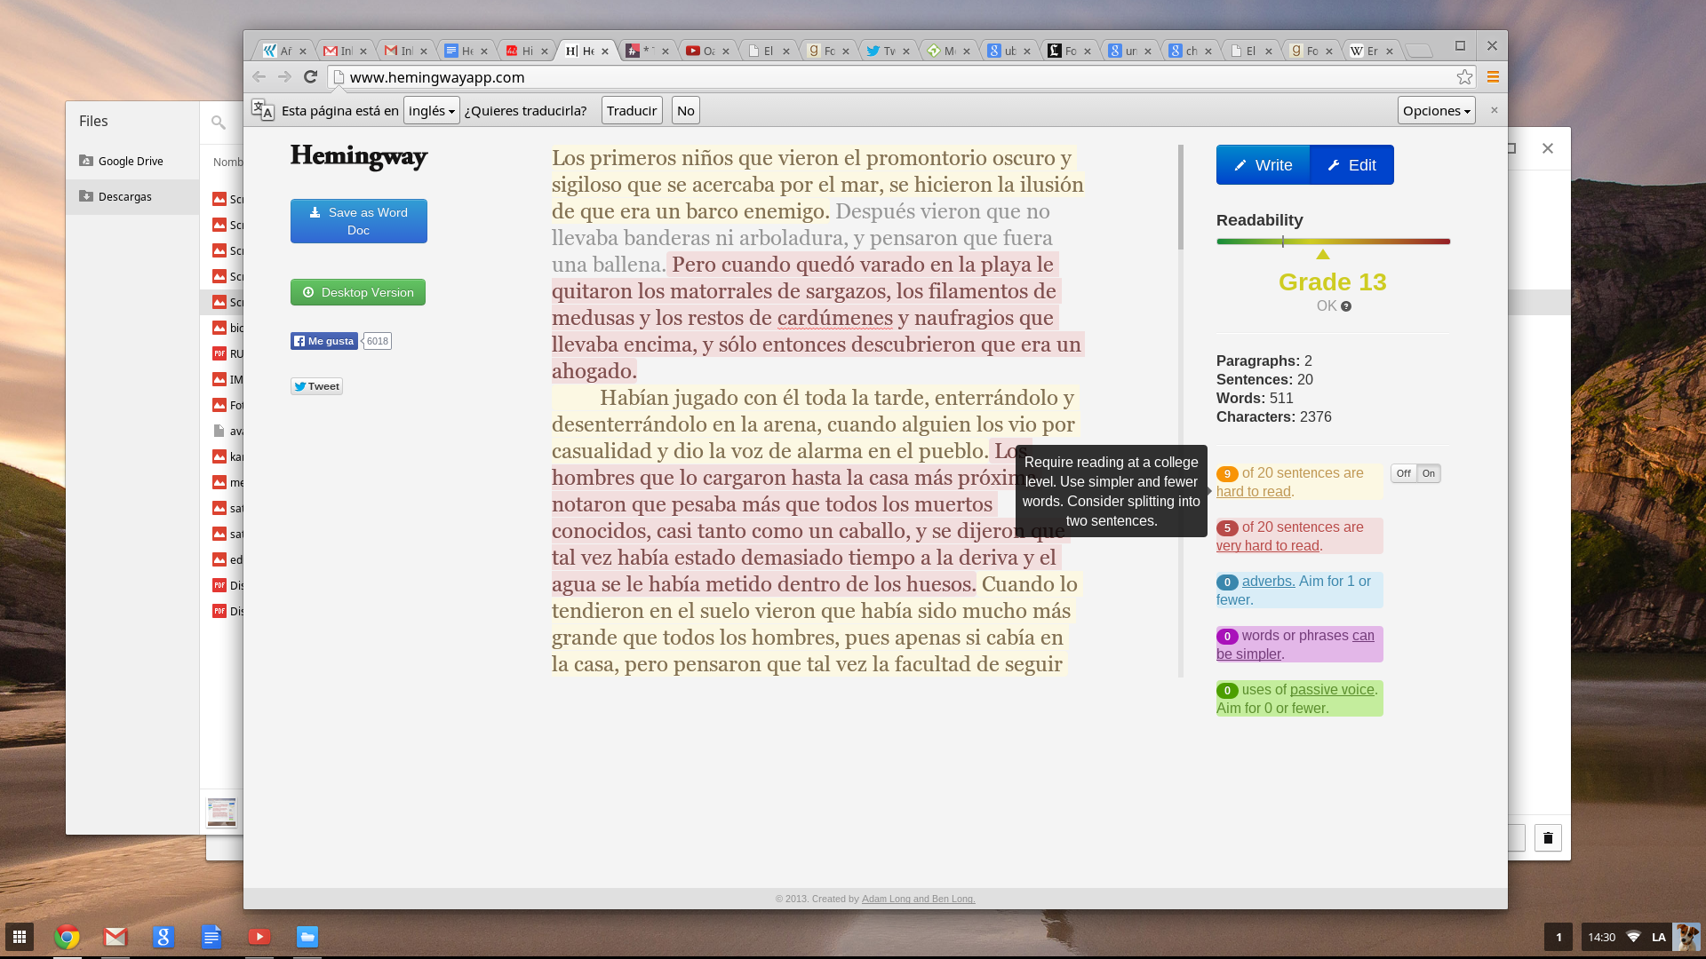Click search icon in Files window

point(219,122)
